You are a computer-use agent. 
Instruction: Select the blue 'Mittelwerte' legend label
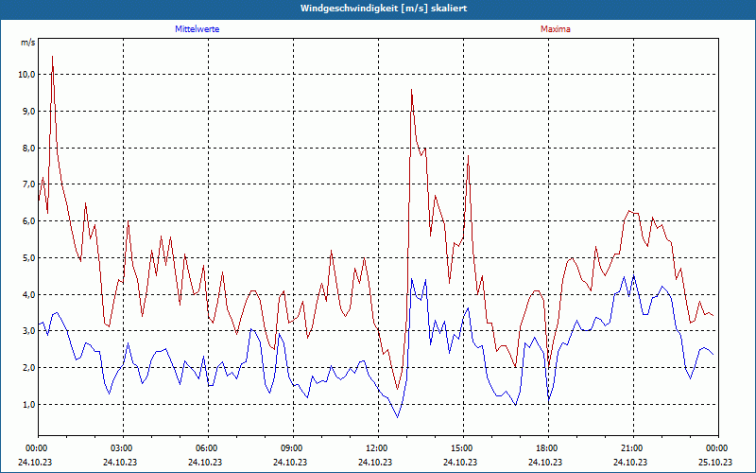coord(198,29)
